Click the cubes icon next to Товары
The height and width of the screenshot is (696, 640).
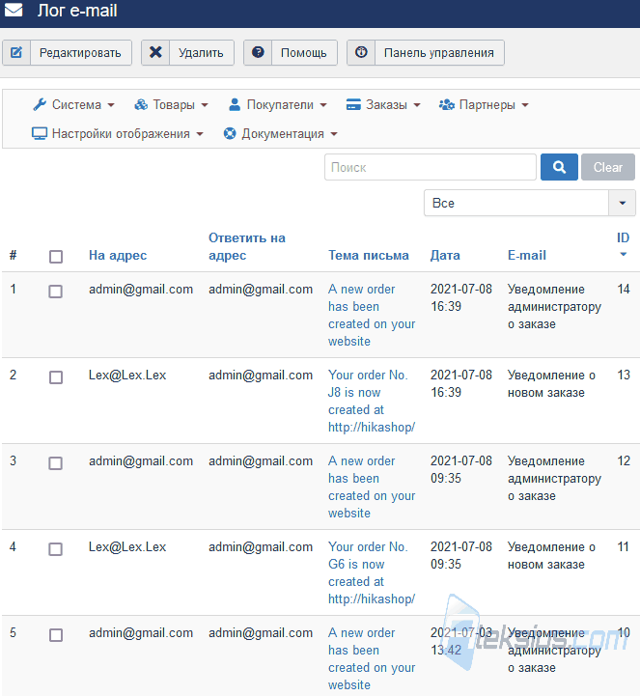(x=141, y=105)
